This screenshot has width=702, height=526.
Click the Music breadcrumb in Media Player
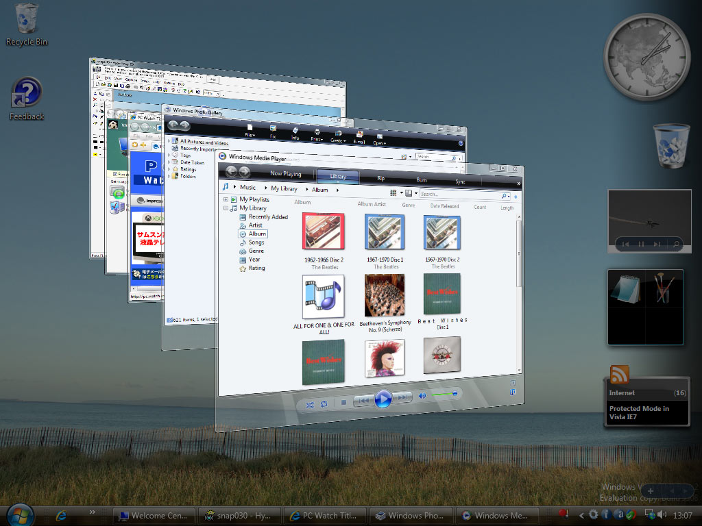(x=247, y=188)
